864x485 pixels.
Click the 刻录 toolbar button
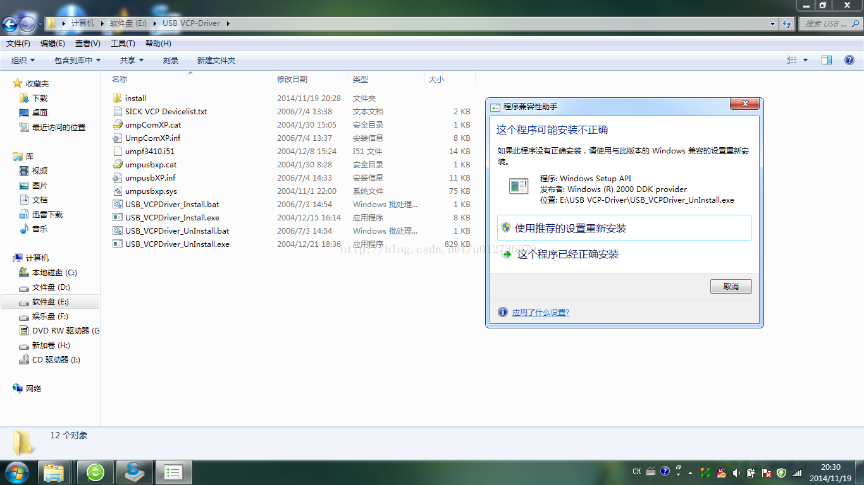point(171,60)
